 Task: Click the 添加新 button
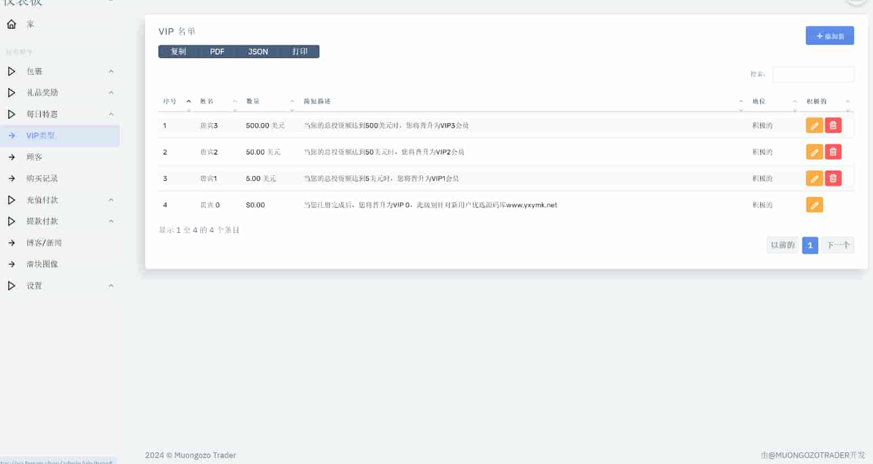(830, 36)
